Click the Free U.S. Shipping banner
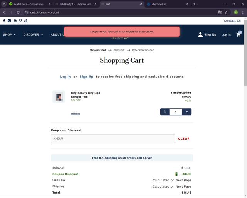 click(122, 158)
